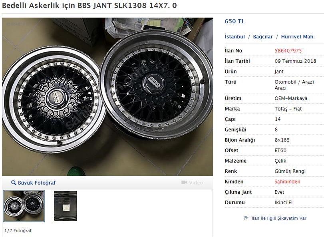Click the Sahibinden seller type link
The height and width of the screenshot is (237, 324).
[287, 181]
